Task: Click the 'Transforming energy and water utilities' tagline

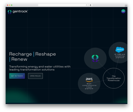Action: pos(40,68)
